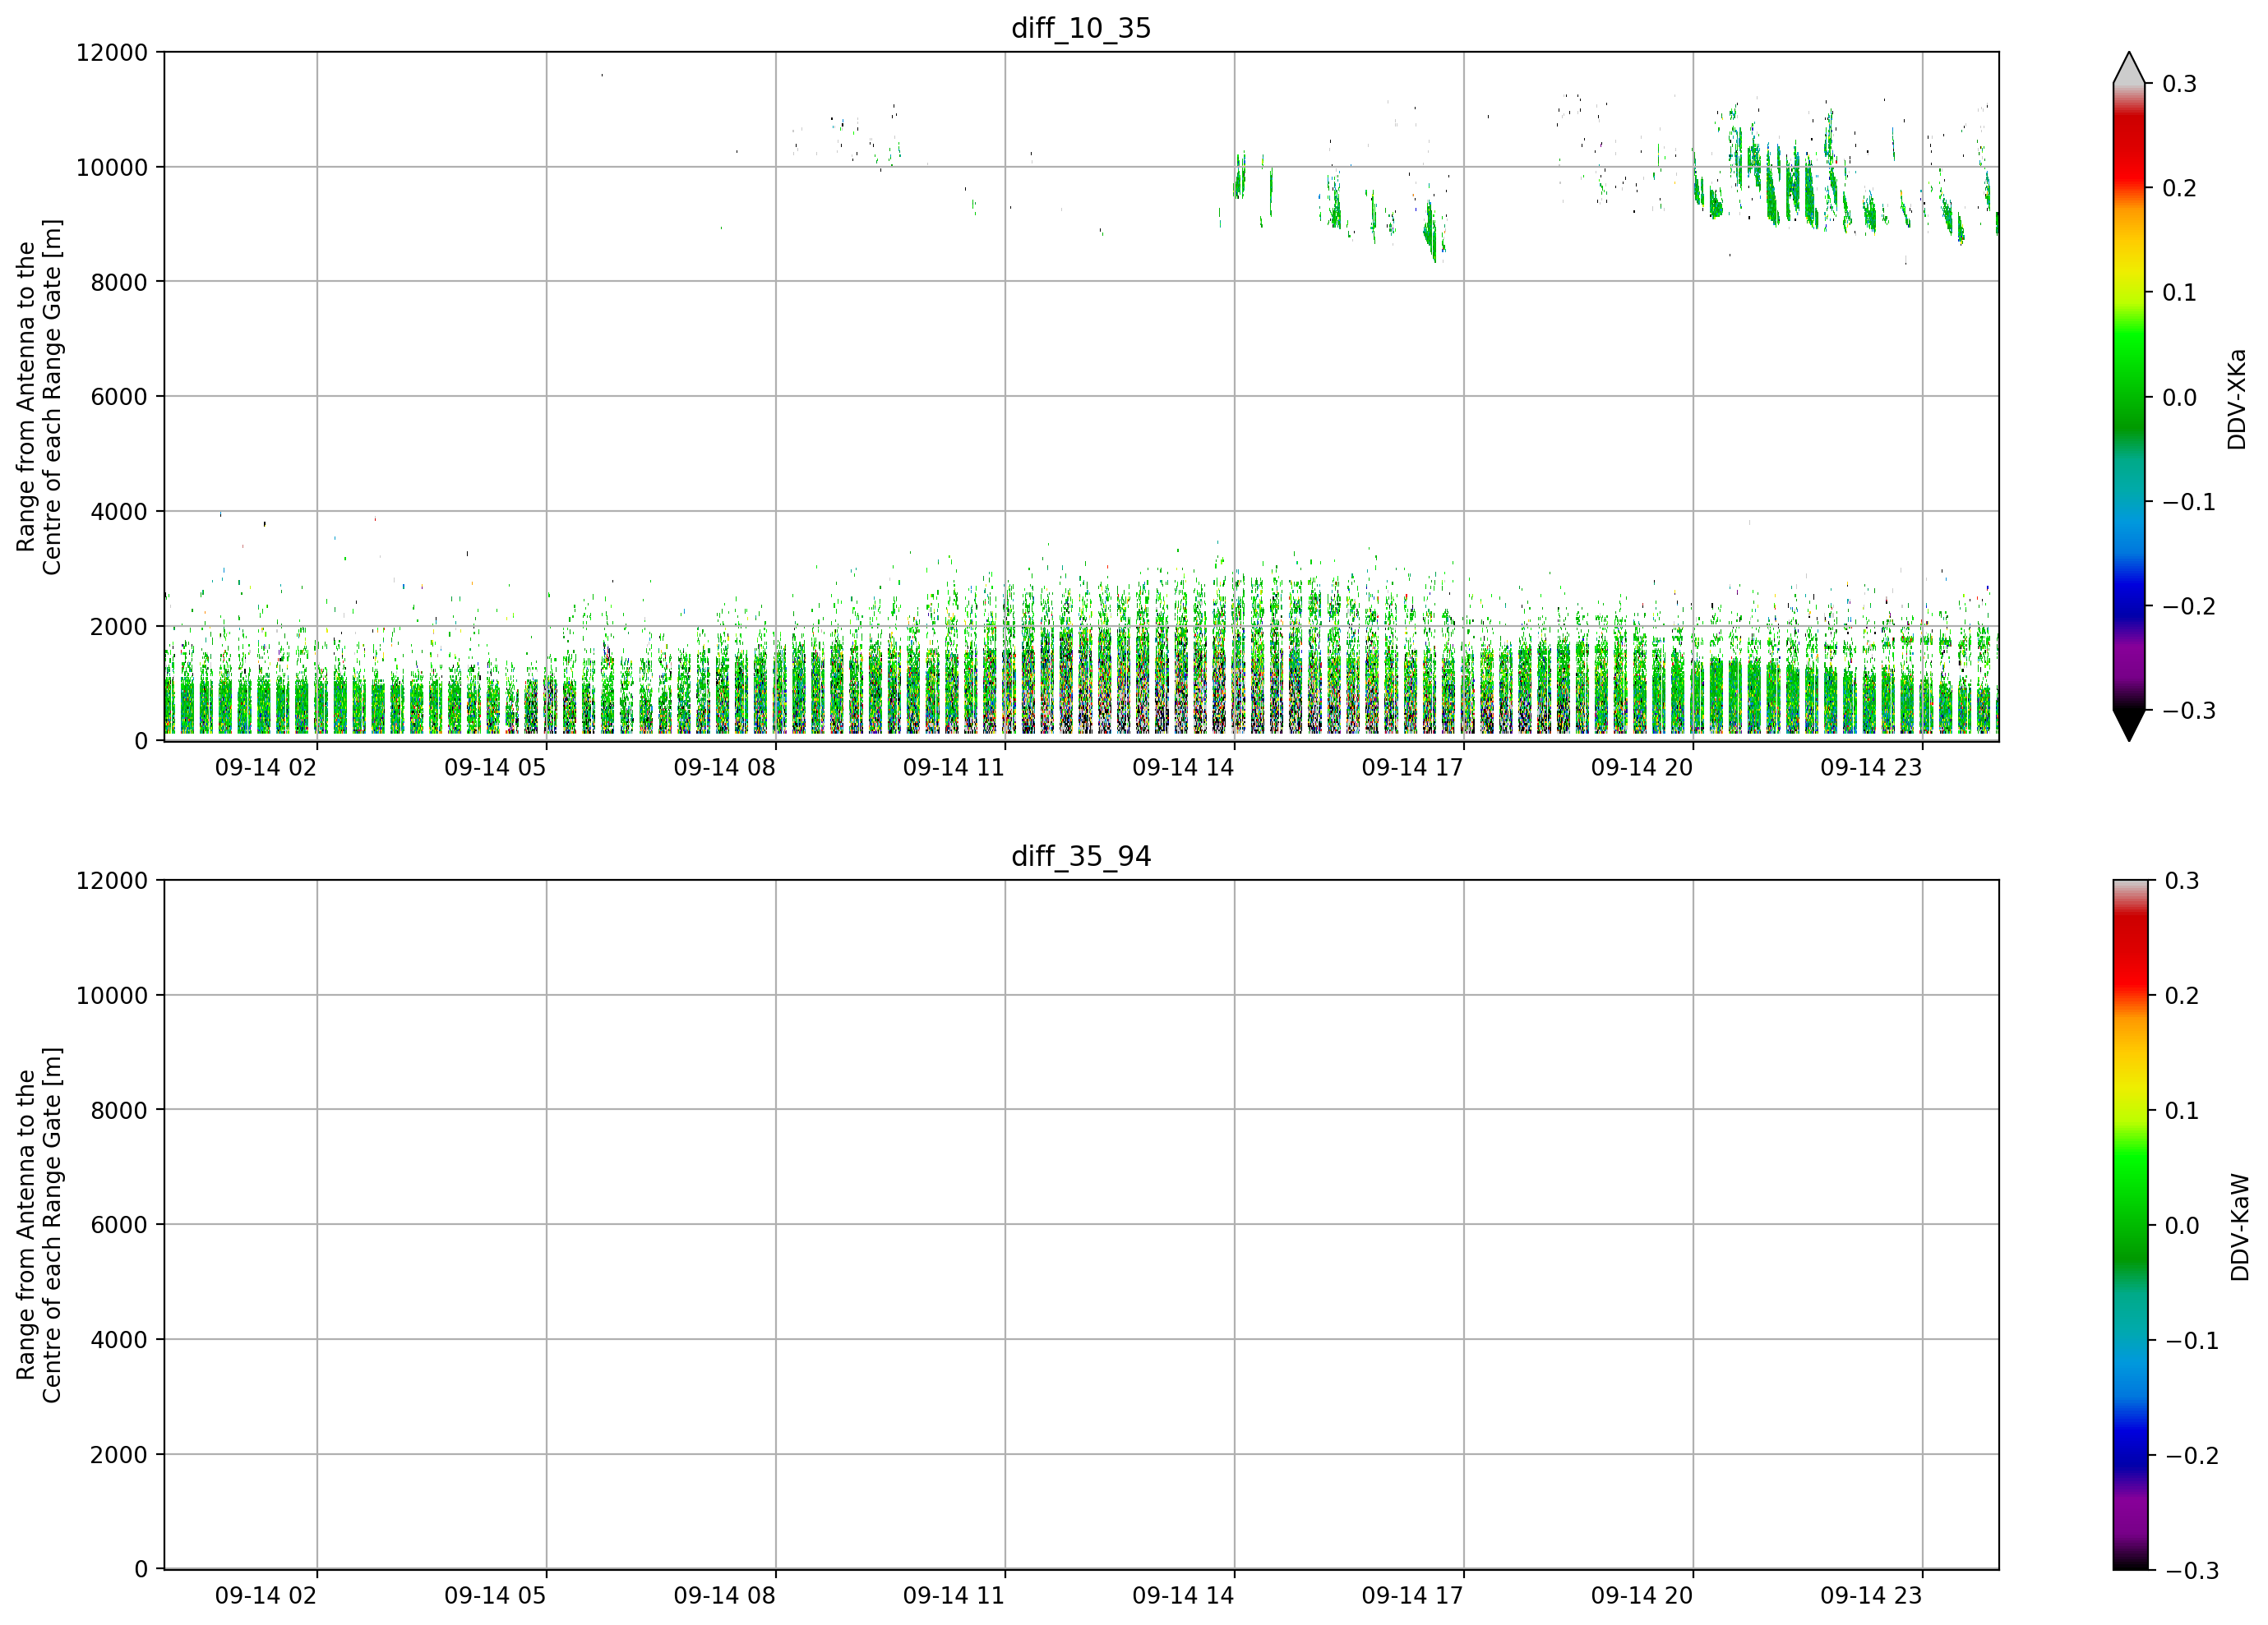
Task: Click the diff_10_35 plot title
Action: (1081, 28)
